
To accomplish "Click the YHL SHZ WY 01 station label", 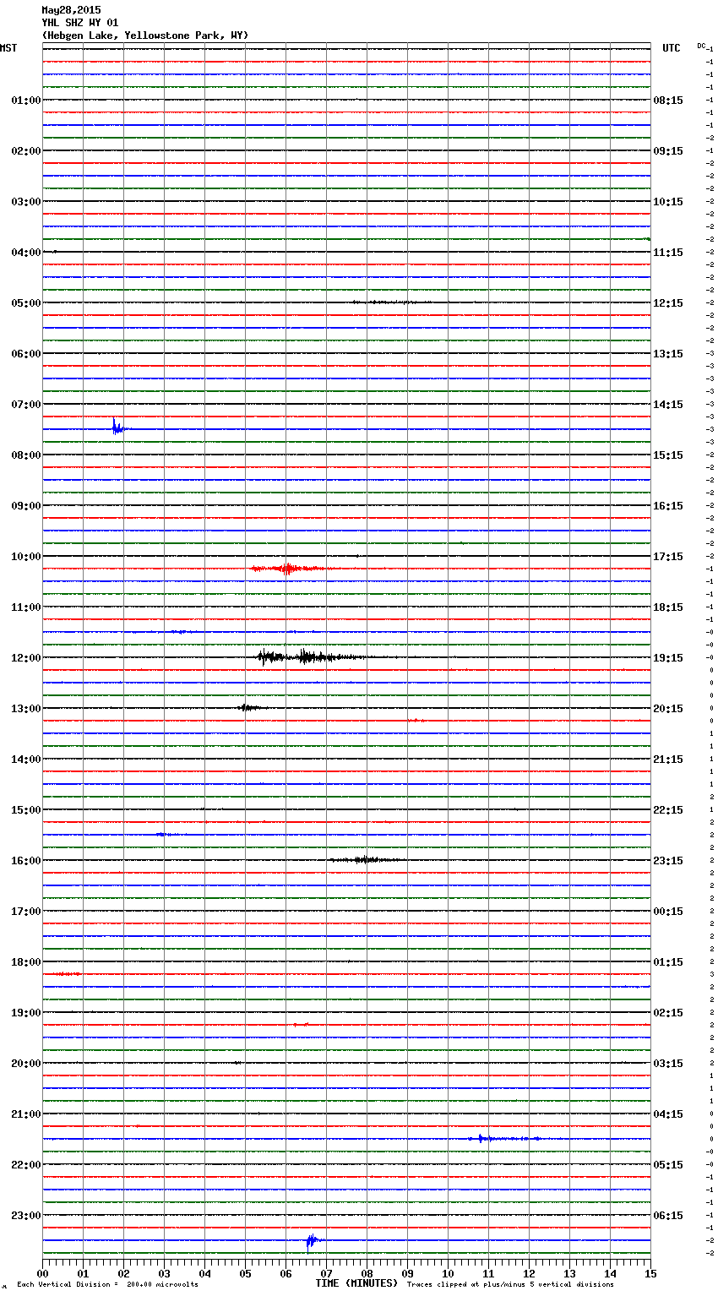I will point(80,23).
